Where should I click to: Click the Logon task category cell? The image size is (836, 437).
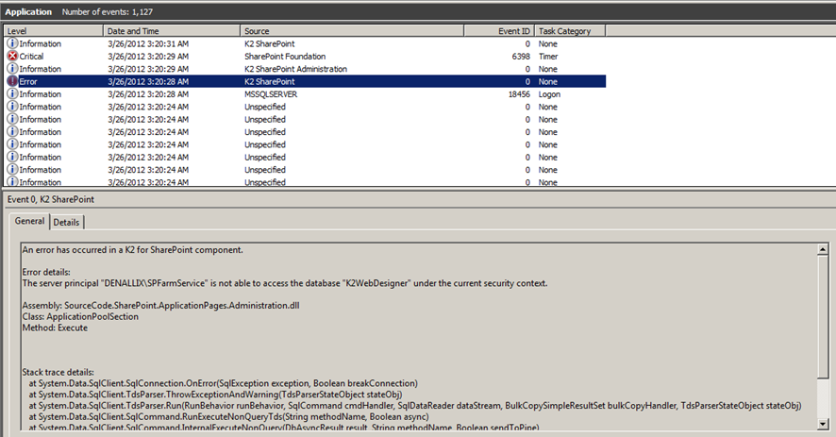[x=549, y=93]
